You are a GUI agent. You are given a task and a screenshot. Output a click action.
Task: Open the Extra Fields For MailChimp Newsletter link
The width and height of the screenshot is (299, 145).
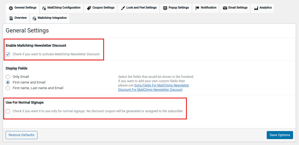pyautogui.click(x=153, y=87)
